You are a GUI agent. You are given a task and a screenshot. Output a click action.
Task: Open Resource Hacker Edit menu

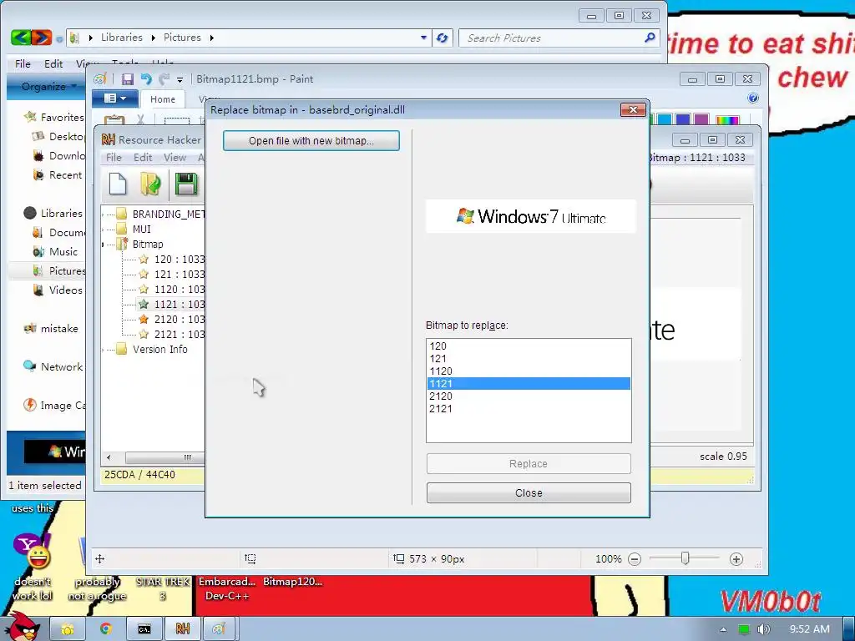[143, 158]
